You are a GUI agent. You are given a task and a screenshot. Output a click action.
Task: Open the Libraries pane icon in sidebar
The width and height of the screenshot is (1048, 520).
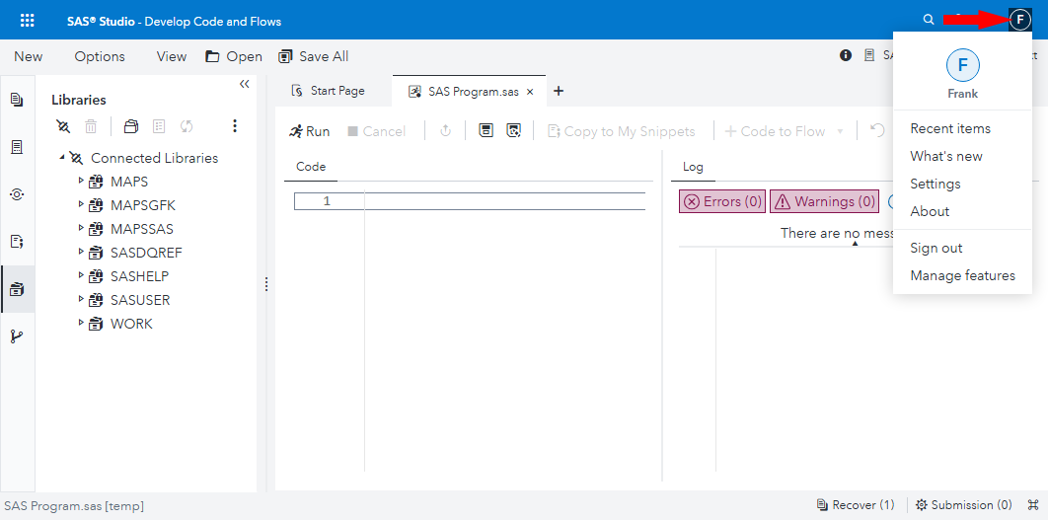click(x=17, y=289)
